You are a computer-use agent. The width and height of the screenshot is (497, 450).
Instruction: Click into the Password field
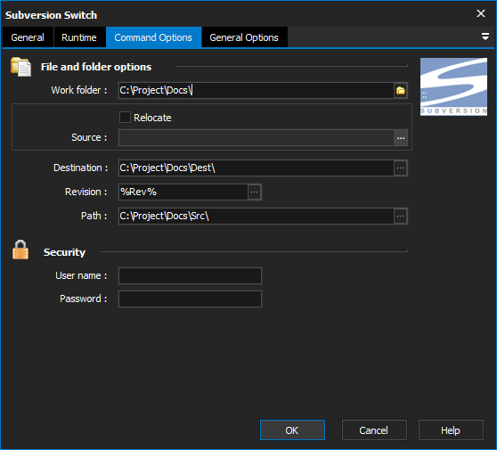191,299
